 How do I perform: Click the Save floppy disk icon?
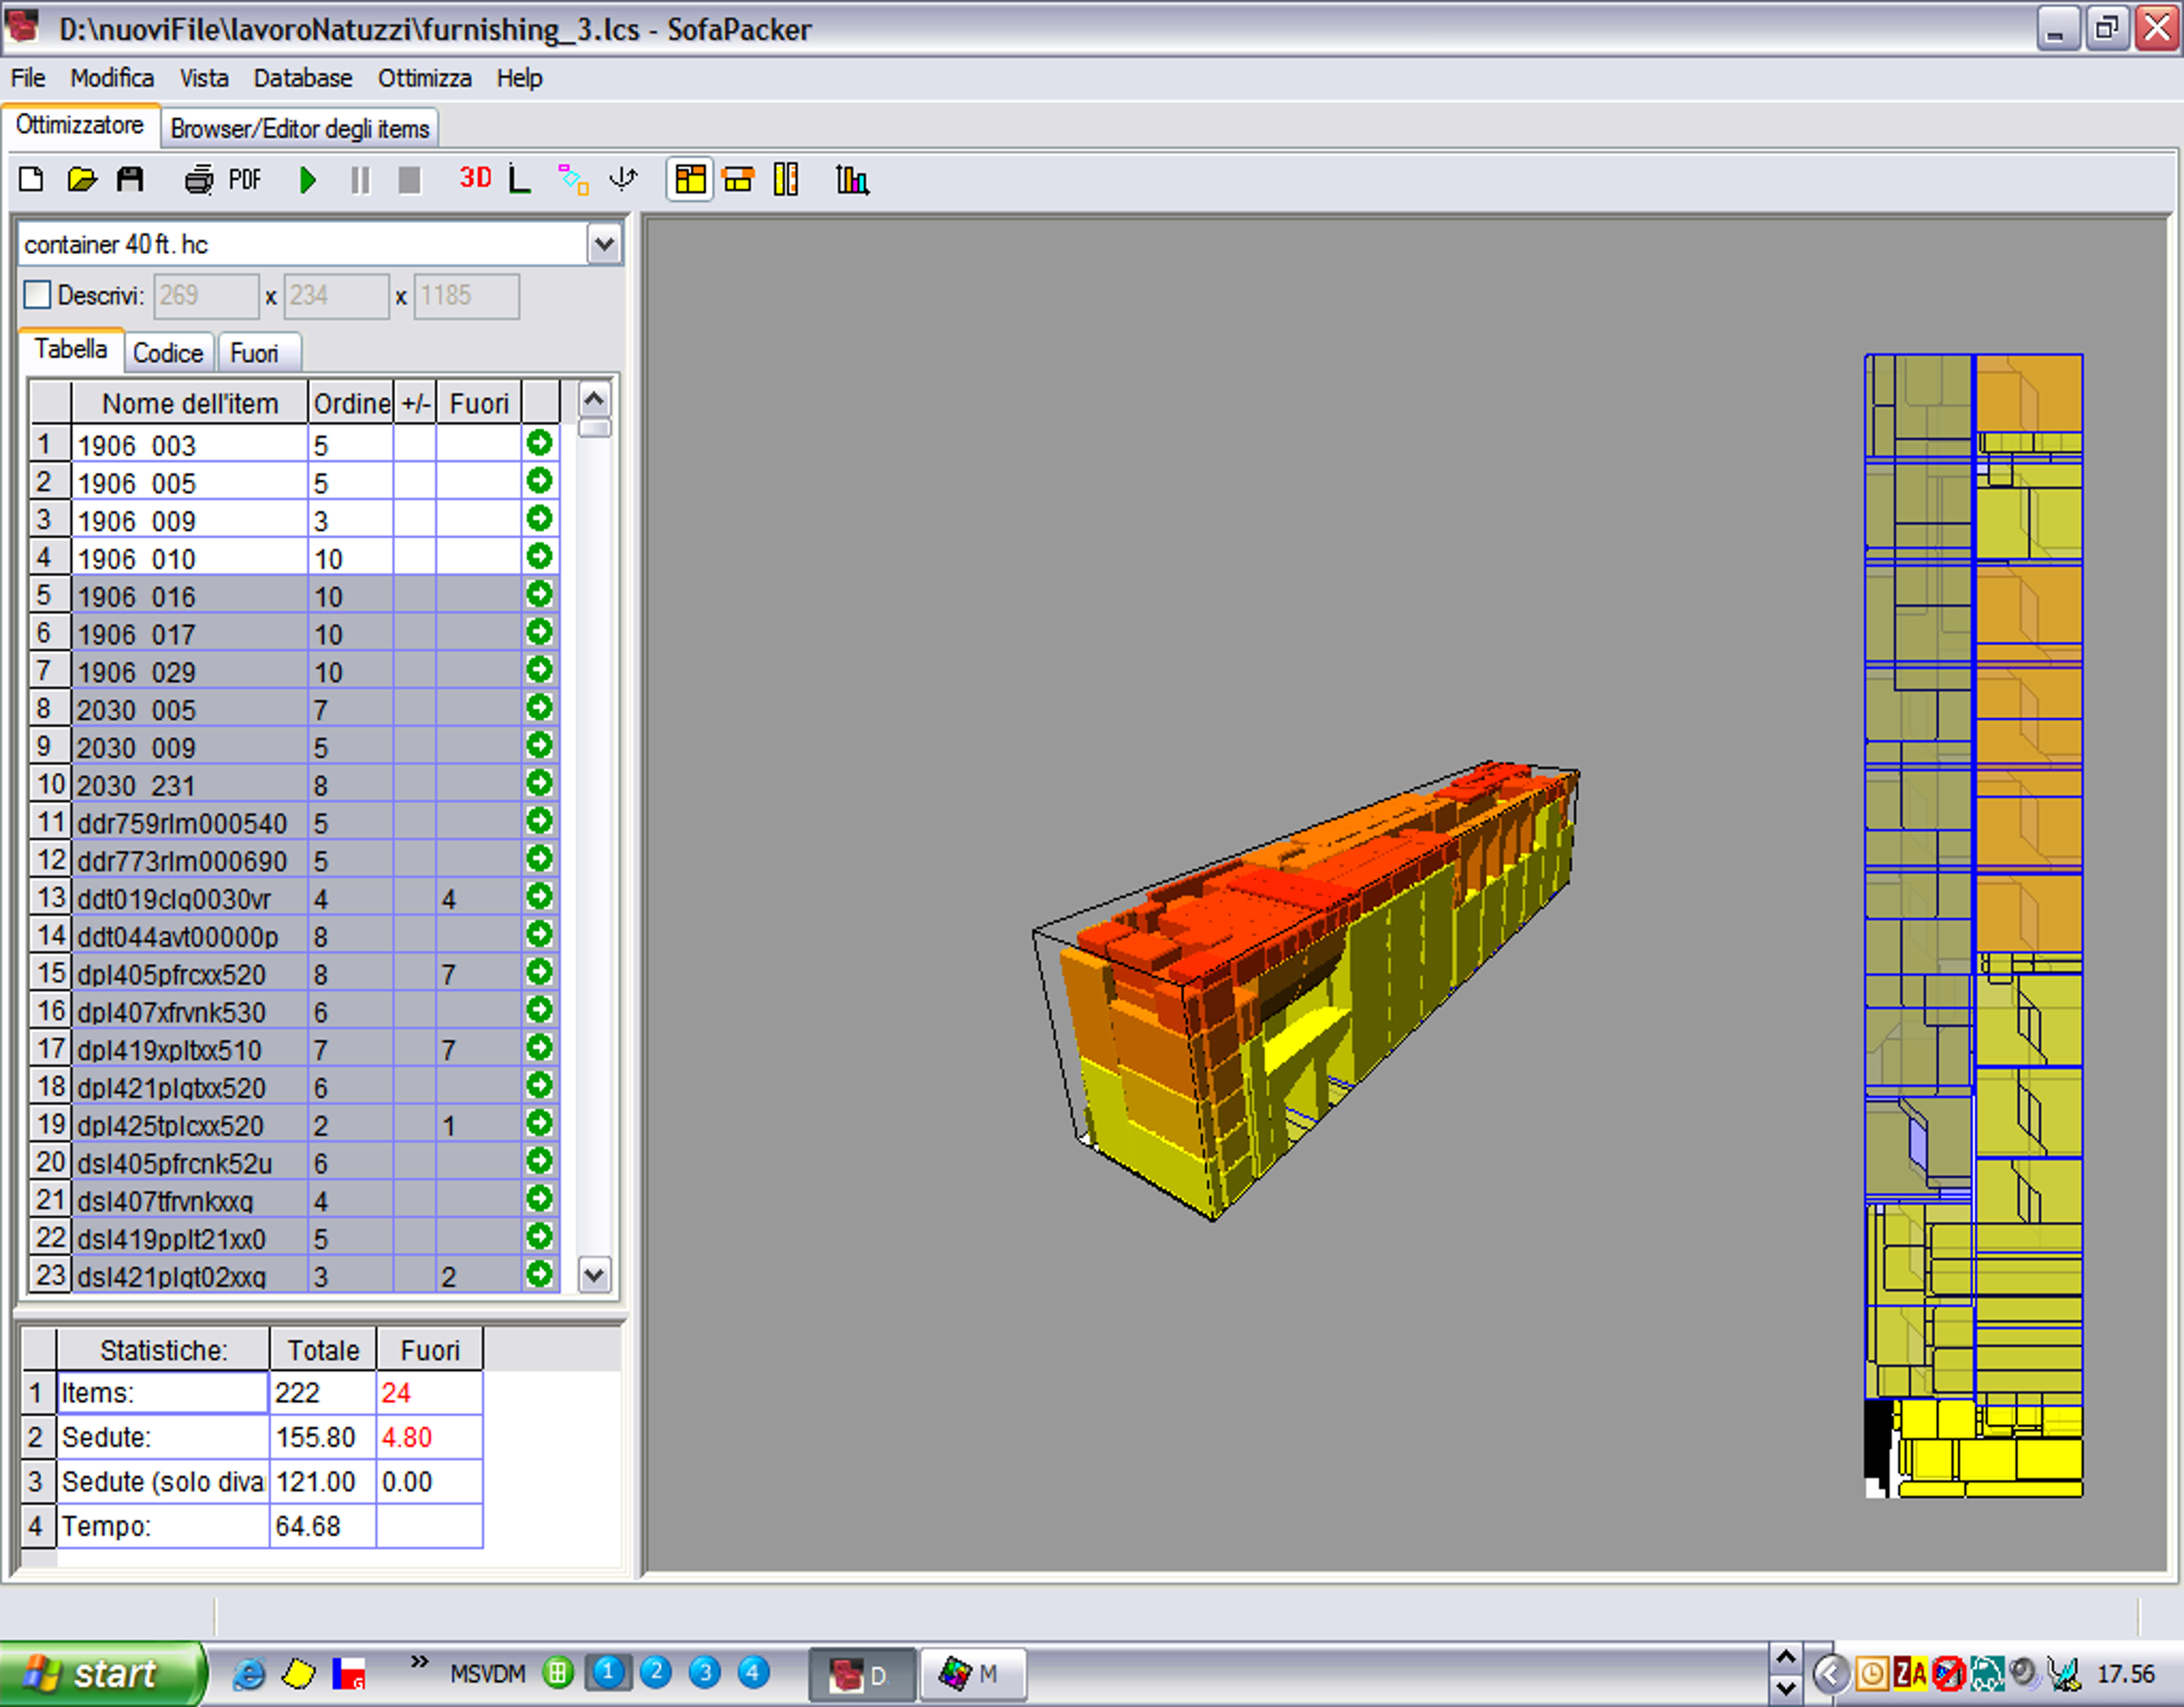pos(130,180)
